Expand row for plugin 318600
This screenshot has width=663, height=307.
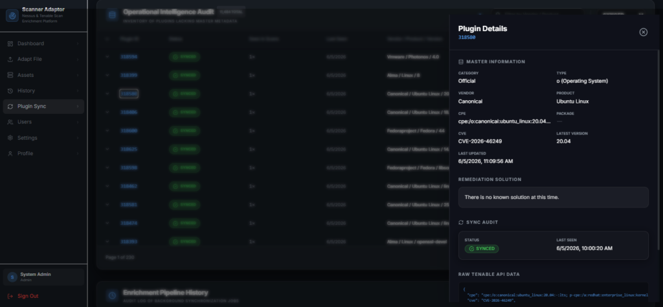(x=107, y=131)
